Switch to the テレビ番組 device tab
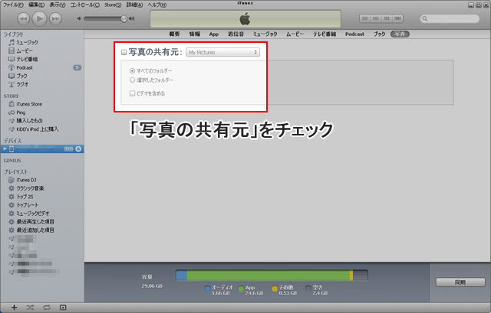The width and height of the screenshot is (491, 313). click(325, 34)
